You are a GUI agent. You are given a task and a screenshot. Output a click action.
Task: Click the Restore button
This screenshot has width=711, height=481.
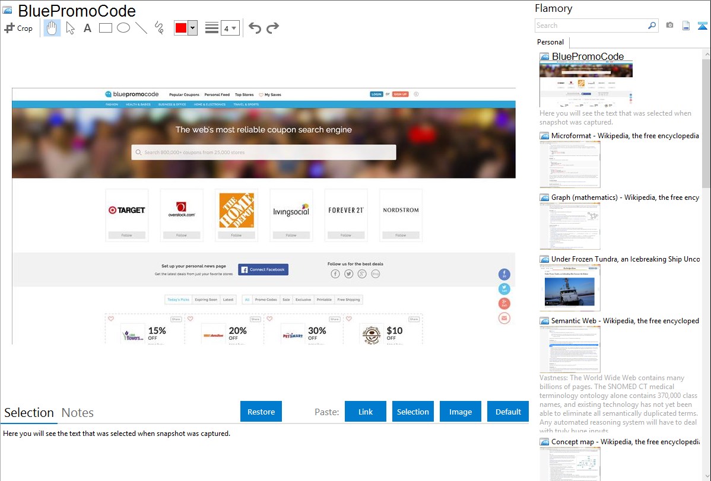point(261,411)
